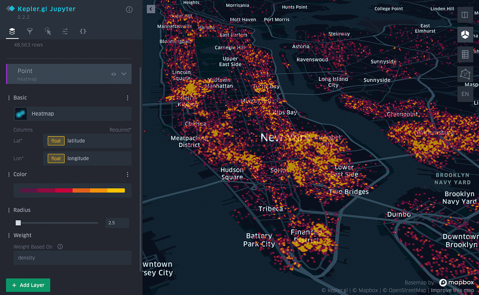Open the Weight Based On density dropdown
Viewport: 479px width, 295px height.
coord(72,258)
